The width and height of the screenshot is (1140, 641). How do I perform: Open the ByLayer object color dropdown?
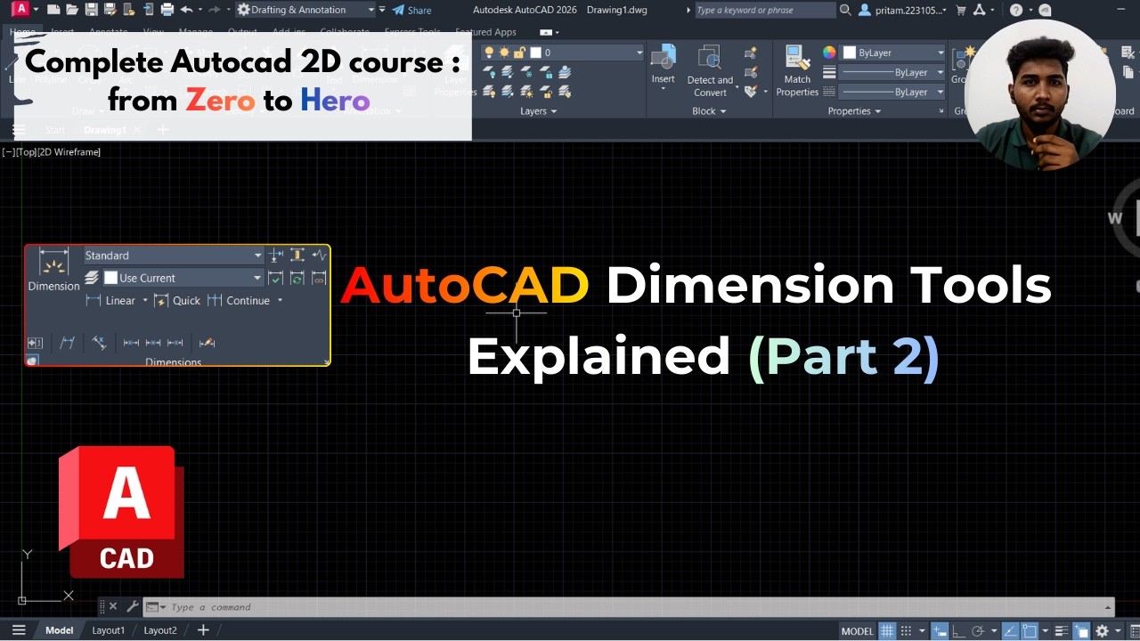893,53
